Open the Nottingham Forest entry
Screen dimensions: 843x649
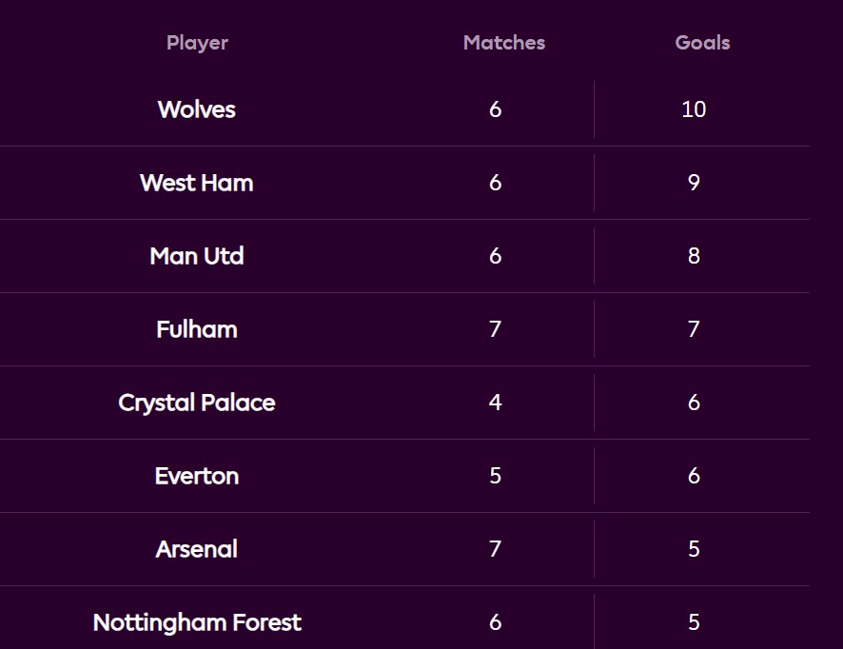tap(196, 622)
